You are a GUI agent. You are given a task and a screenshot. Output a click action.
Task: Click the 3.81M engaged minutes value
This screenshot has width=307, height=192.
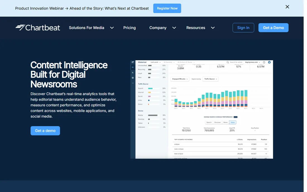(181, 68)
